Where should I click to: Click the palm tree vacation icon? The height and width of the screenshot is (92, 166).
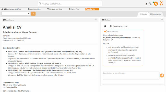point(146,4)
